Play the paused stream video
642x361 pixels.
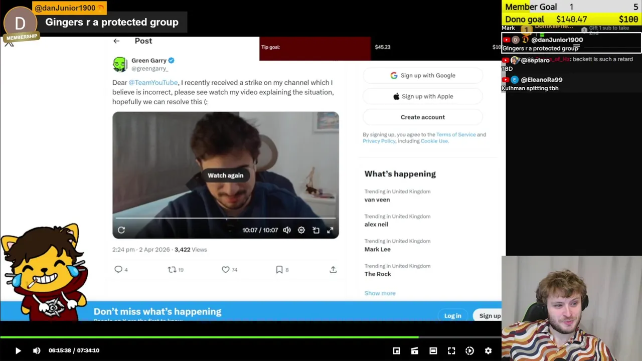[18, 350]
